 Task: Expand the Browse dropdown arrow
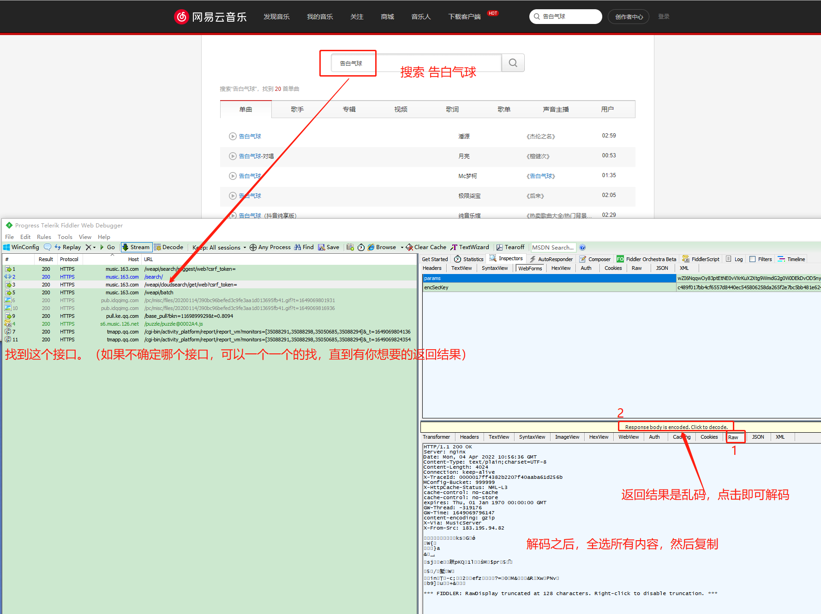coord(402,247)
